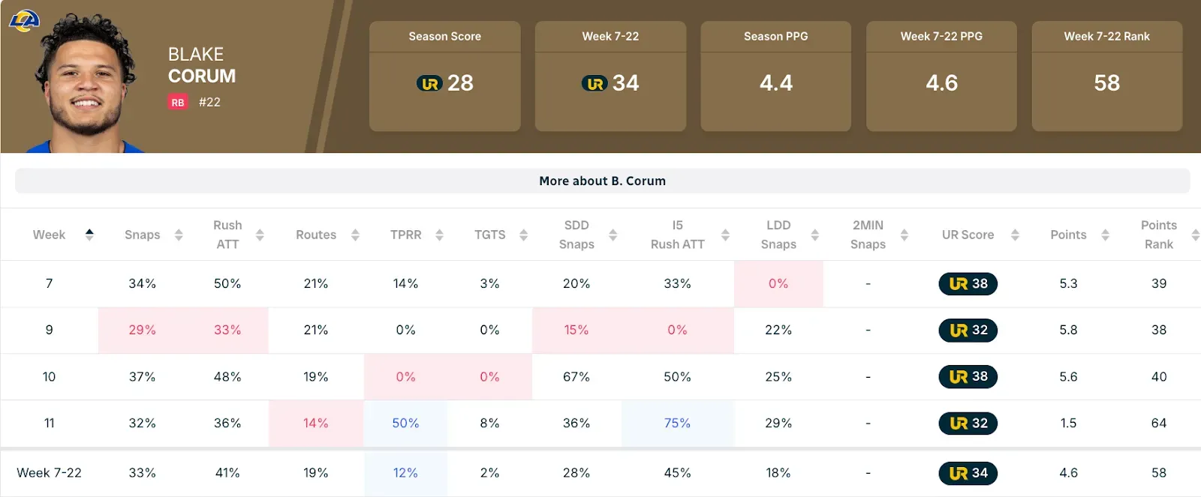Viewport: 1201px width, 497px height.
Task: Click the Points column header
Action: (1068, 235)
